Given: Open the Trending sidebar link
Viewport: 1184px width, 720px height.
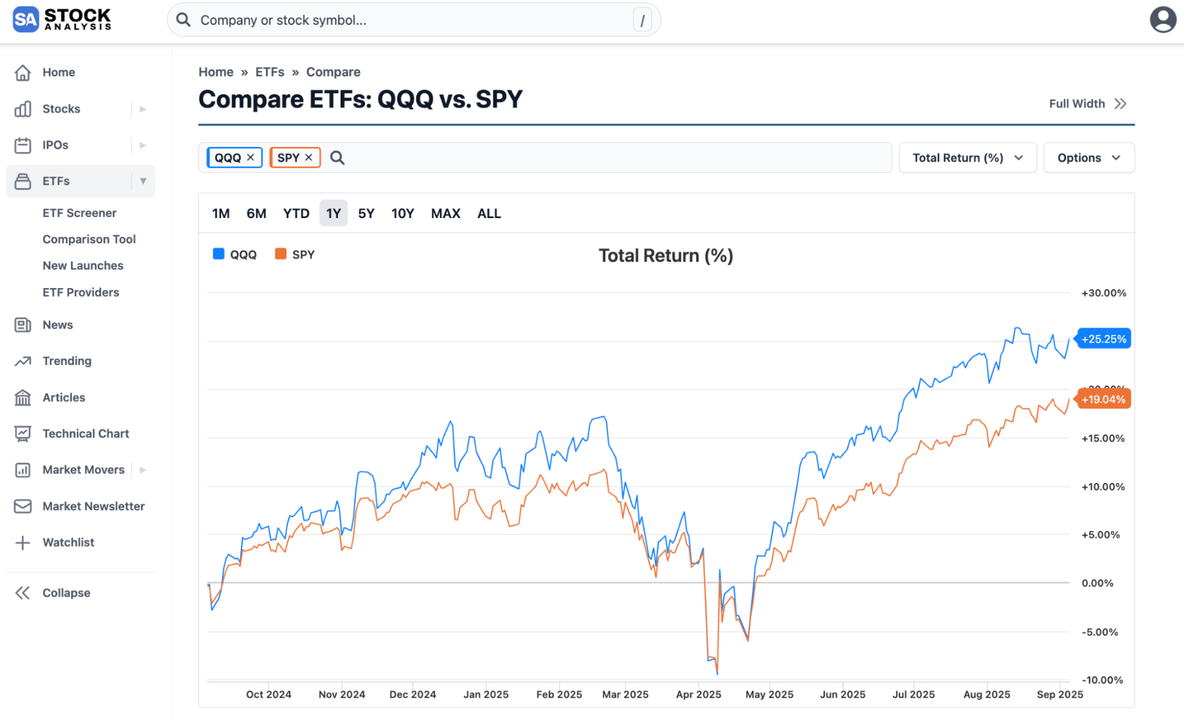Looking at the screenshot, I should [x=67, y=361].
